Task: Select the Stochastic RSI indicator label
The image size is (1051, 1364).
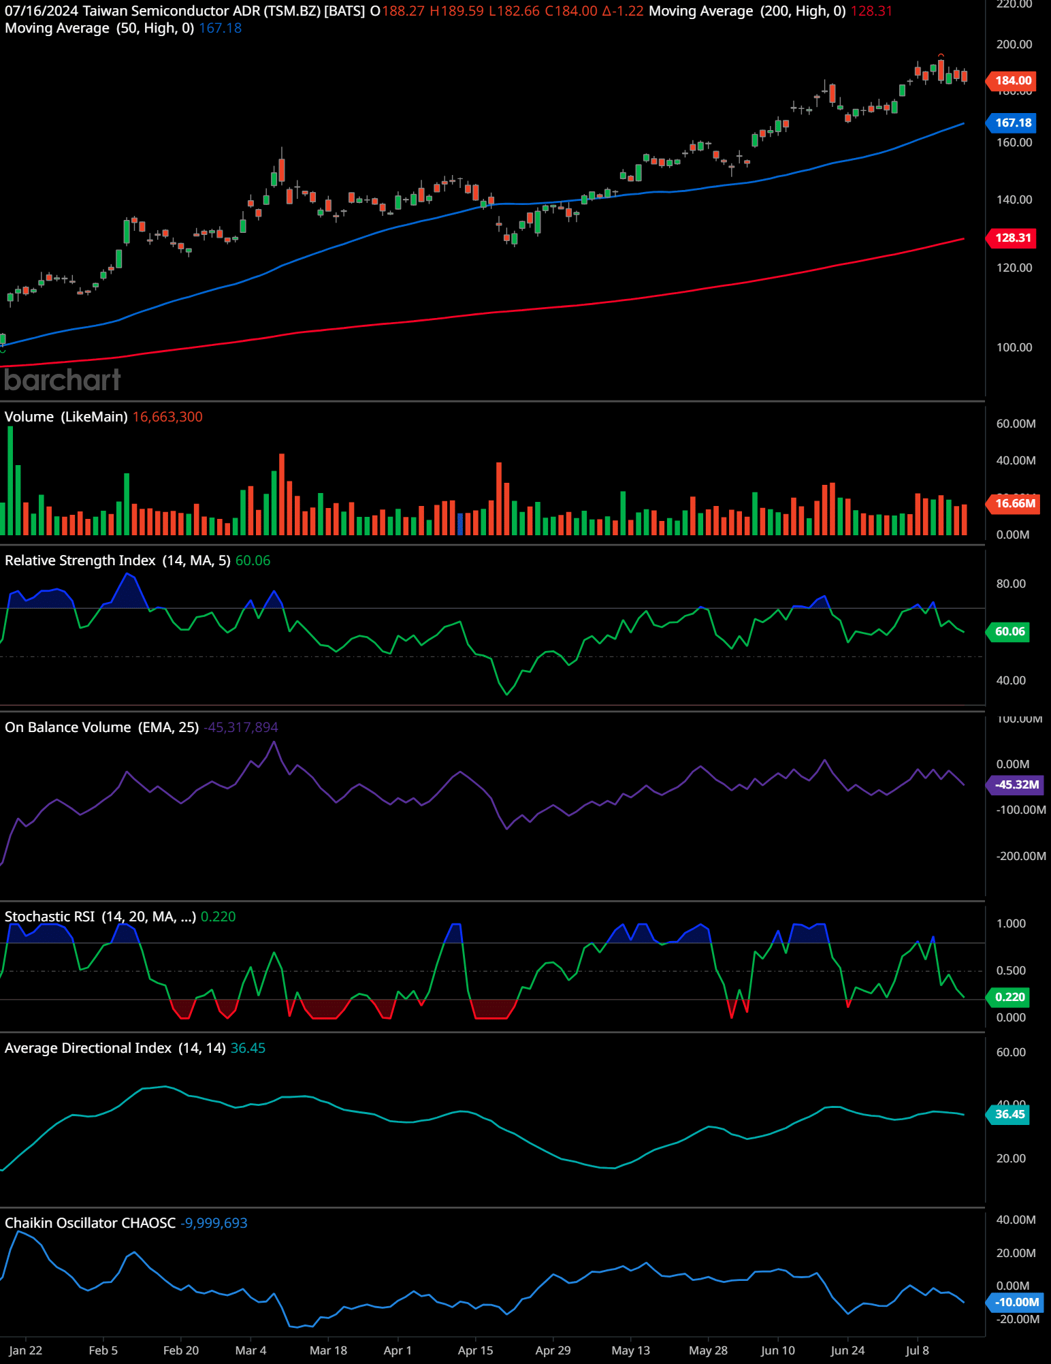Action: click(x=100, y=917)
